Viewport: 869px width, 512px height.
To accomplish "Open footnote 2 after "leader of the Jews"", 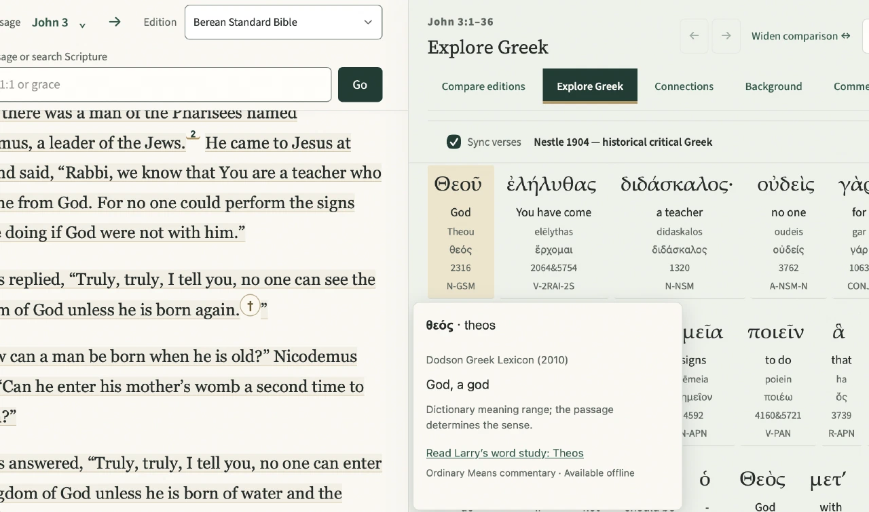I will coord(193,134).
